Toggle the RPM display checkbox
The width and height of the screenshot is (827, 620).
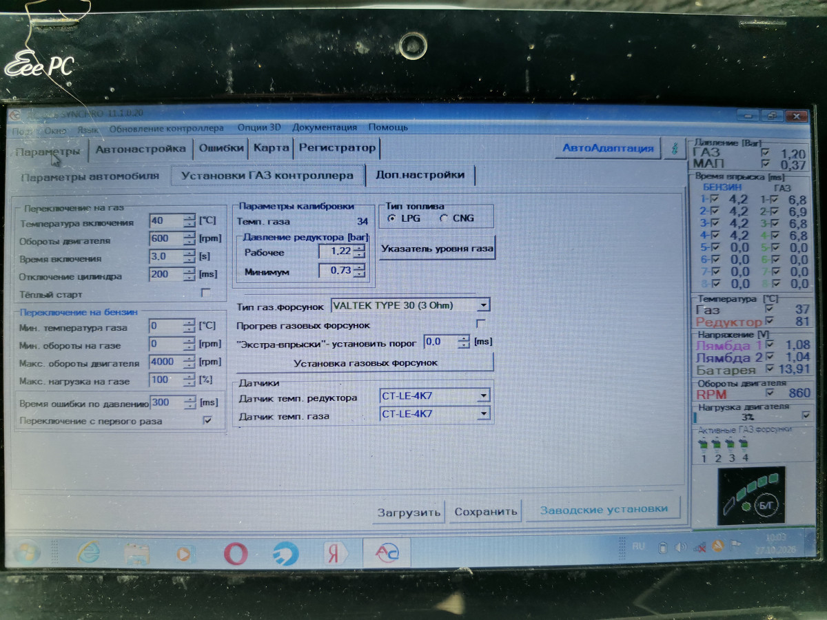pos(770,393)
